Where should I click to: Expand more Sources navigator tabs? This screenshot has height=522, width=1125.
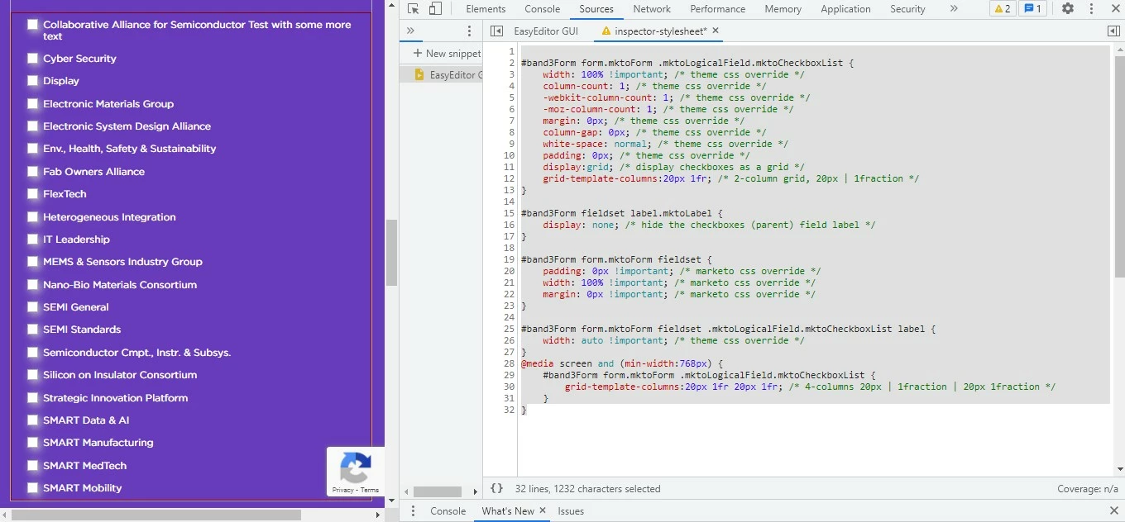click(x=410, y=31)
